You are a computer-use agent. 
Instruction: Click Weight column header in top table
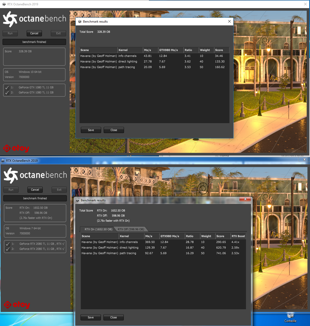coord(207,50)
